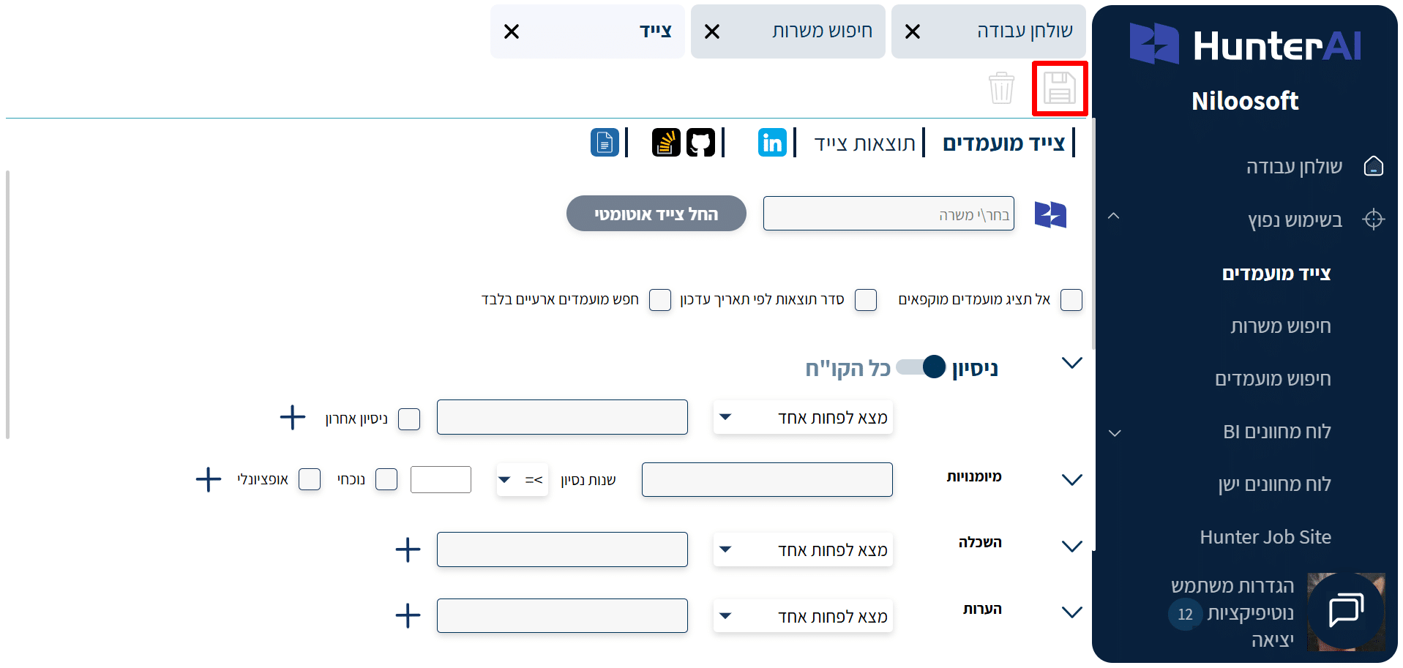The height and width of the screenshot is (668, 1403).
Task: Click plus icon in the השכלה row
Action: click(x=408, y=549)
